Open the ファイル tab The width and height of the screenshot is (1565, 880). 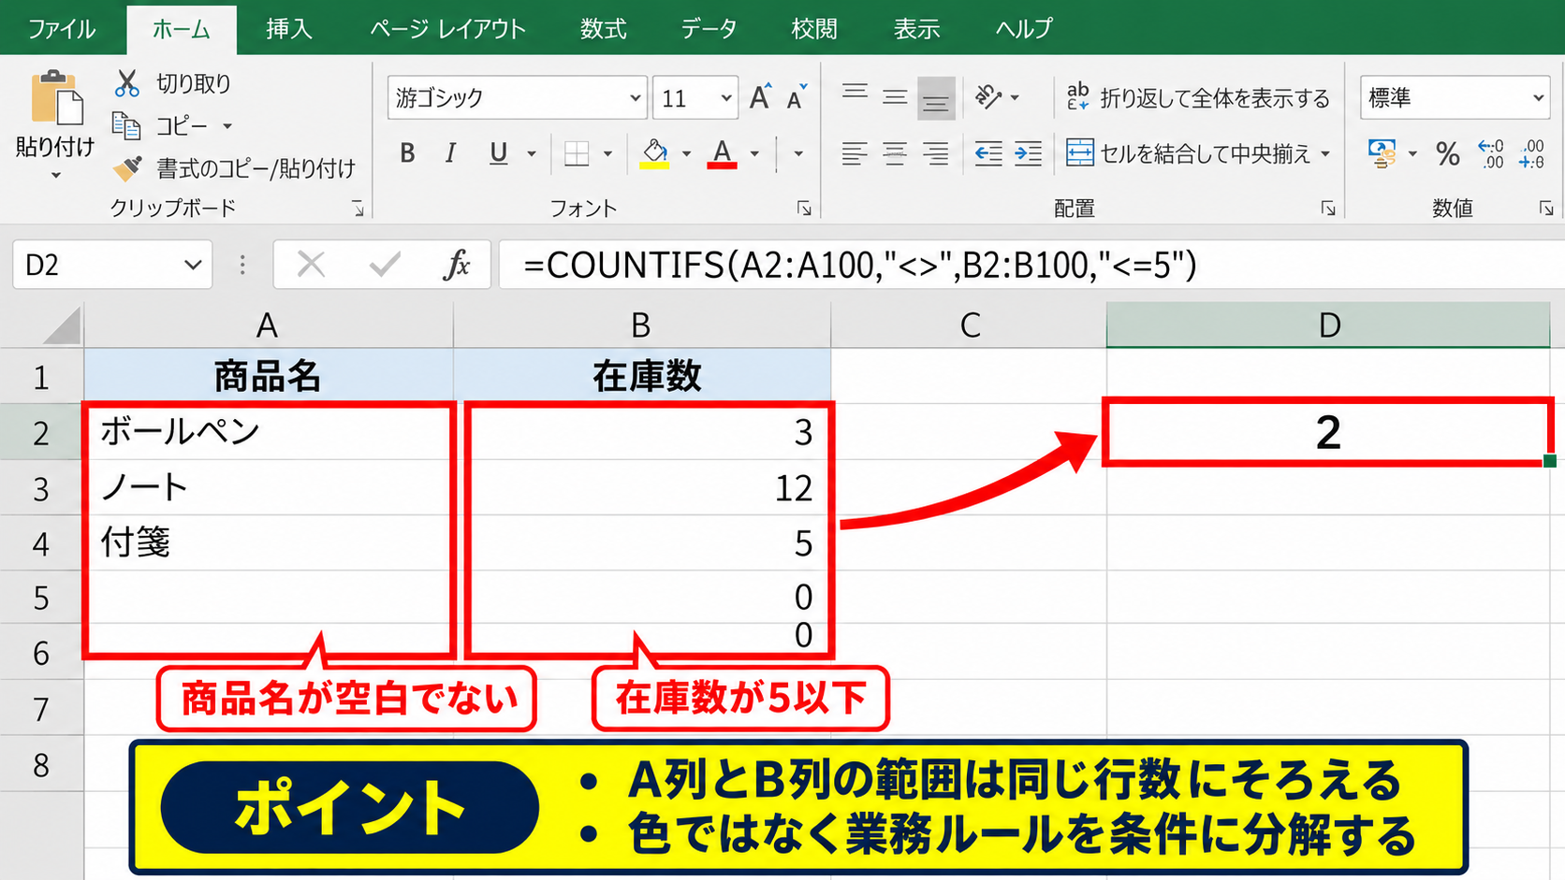click(62, 29)
